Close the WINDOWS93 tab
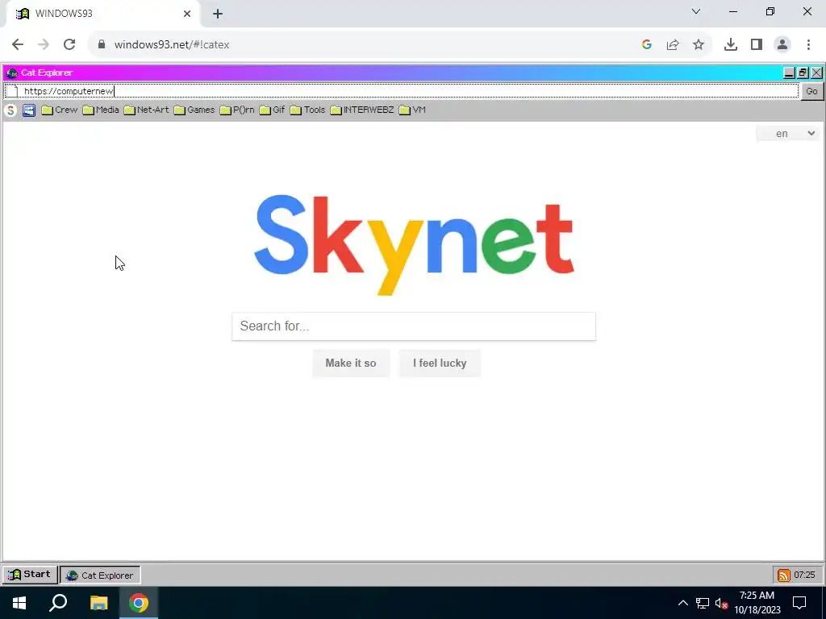Image resolution: width=826 pixels, height=619 pixels. (187, 14)
